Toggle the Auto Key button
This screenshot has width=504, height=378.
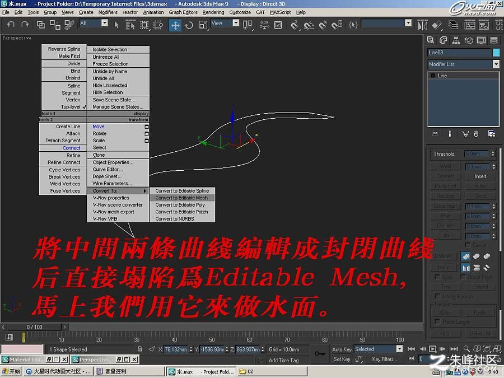click(x=342, y=349)
